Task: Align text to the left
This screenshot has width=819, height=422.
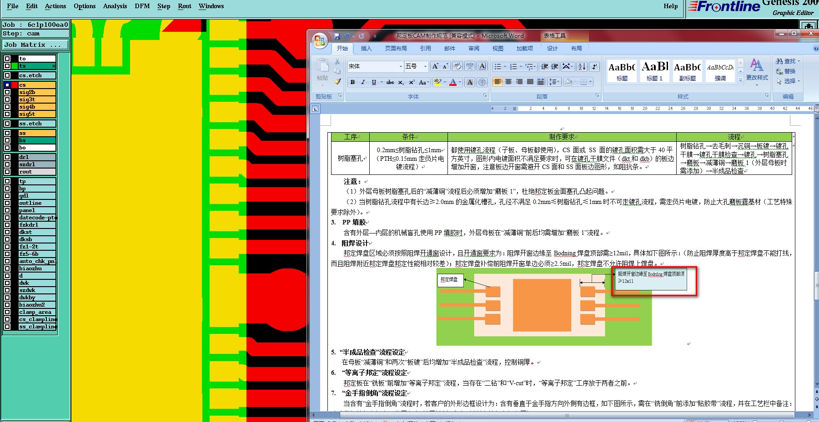Action: point(498,82)
